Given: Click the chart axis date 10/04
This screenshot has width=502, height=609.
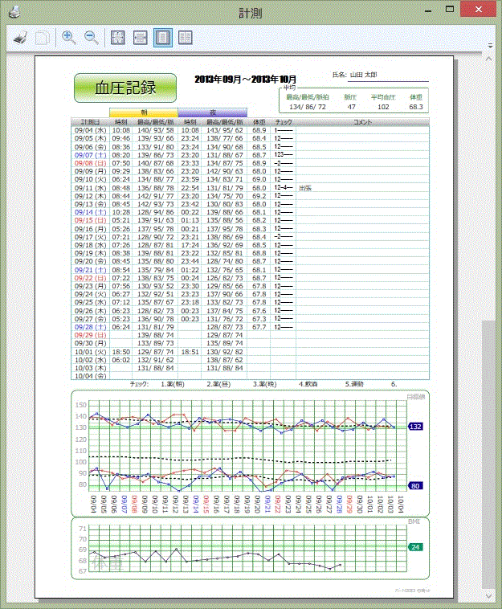Looking at the screenshot, I should [401, 504].
